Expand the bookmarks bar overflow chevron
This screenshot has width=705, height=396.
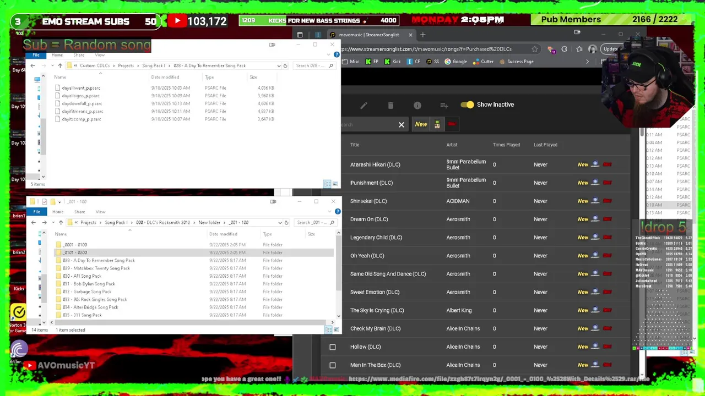pyautogui.click(x=587, y=62)
